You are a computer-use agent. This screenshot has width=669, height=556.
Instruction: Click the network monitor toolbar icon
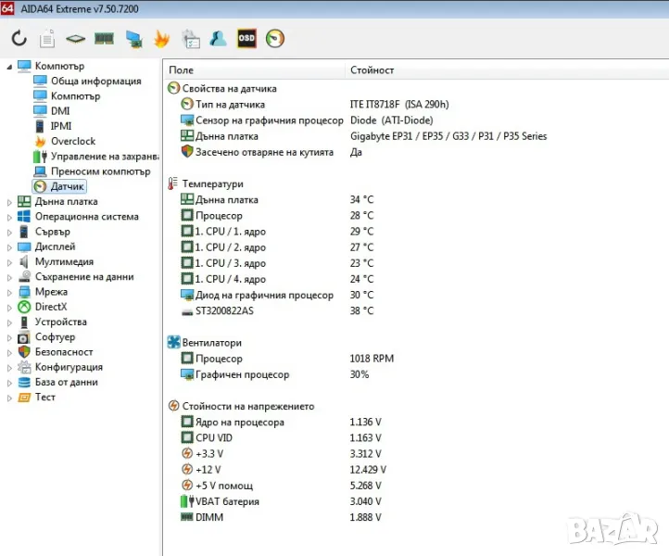point(133,39)
